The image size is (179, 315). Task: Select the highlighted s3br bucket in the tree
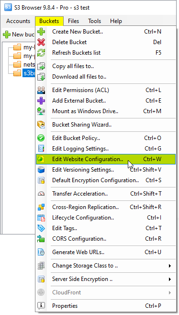coord(29,73)
